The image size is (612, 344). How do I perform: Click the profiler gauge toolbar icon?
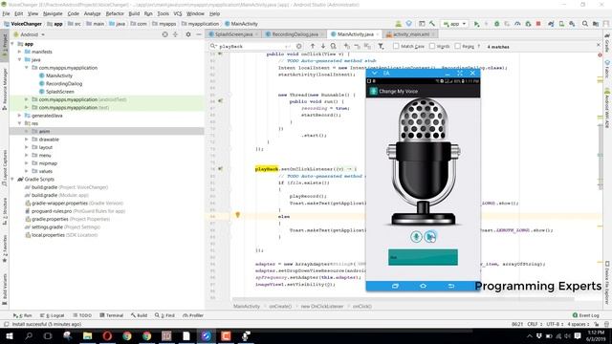(x=517, y=24)
